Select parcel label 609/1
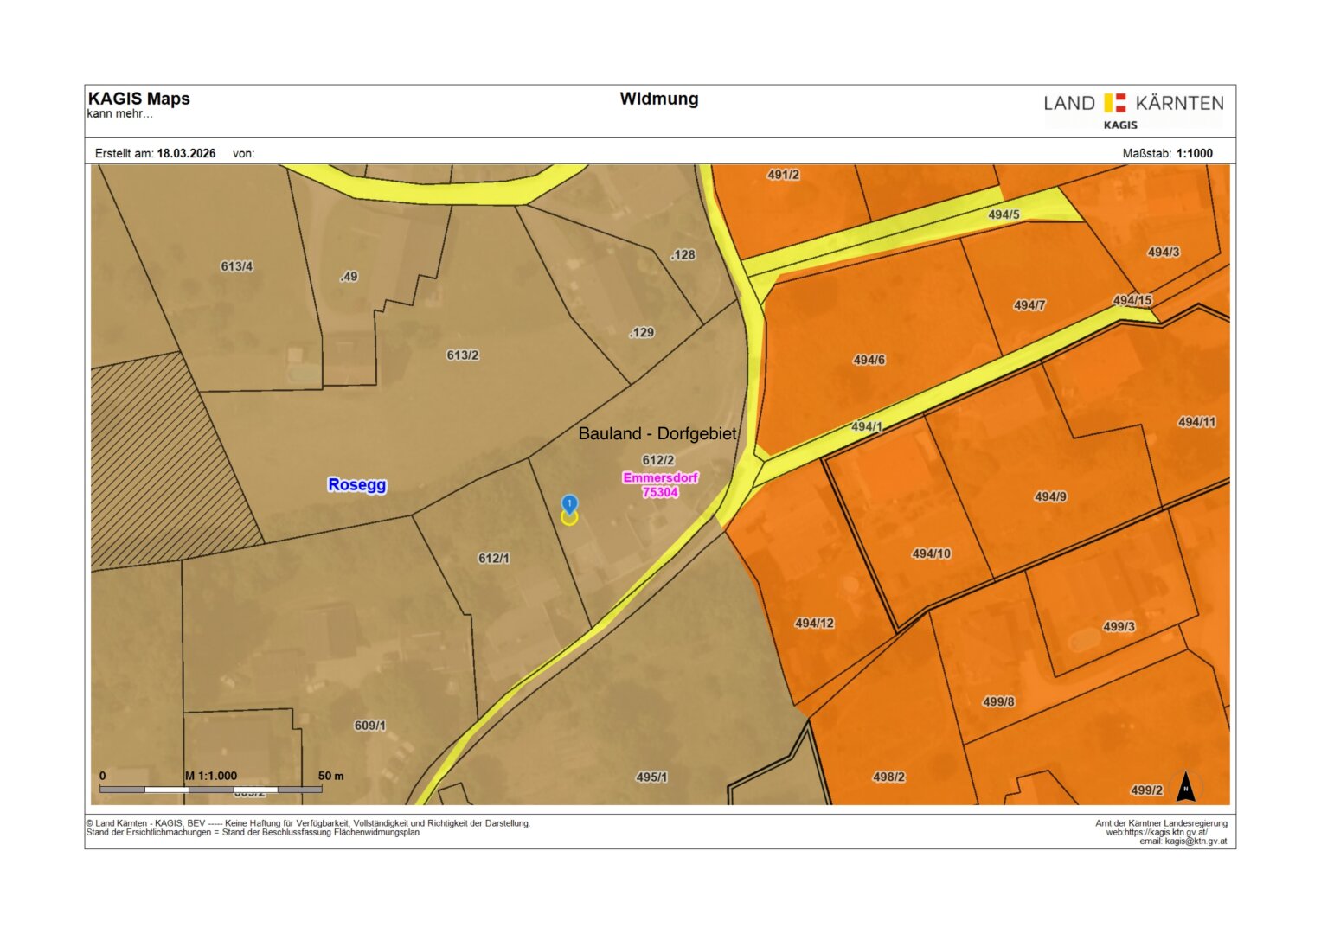The height and width of the screenshot is (934, 1321). pyautogui.click(x=370, y=726)
